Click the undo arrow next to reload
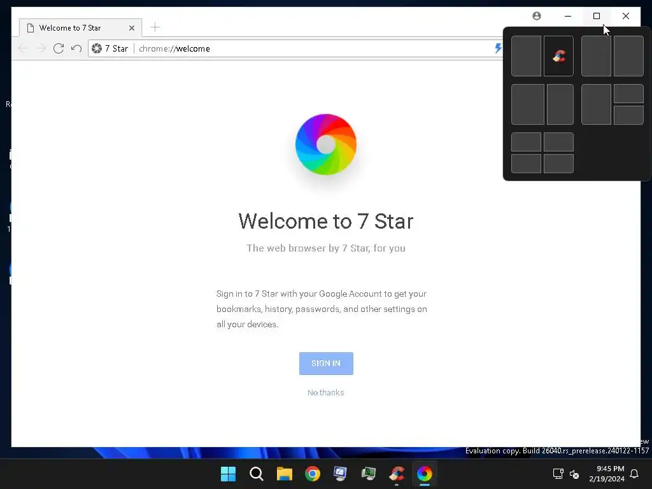 pos(76,48)
